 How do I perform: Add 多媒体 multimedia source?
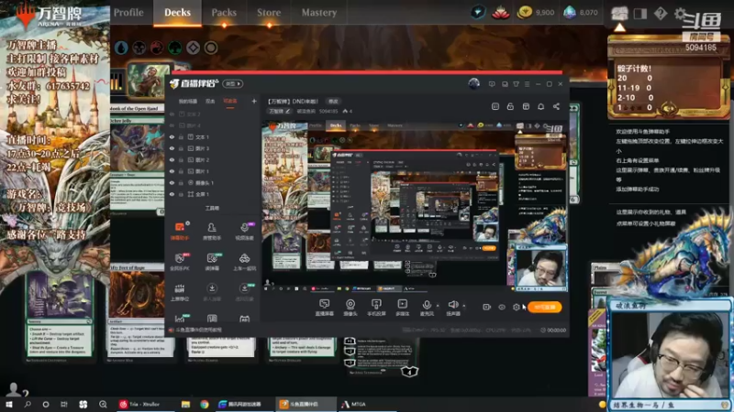pos(402,308)
